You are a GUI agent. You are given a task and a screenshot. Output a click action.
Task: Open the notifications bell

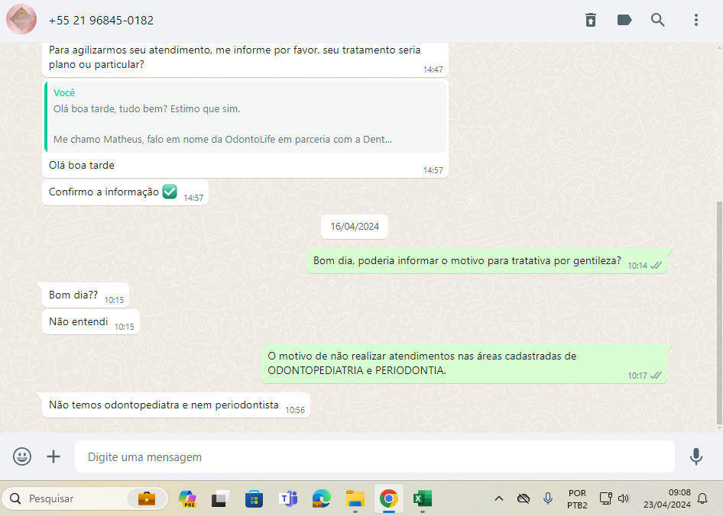[702, 498]
